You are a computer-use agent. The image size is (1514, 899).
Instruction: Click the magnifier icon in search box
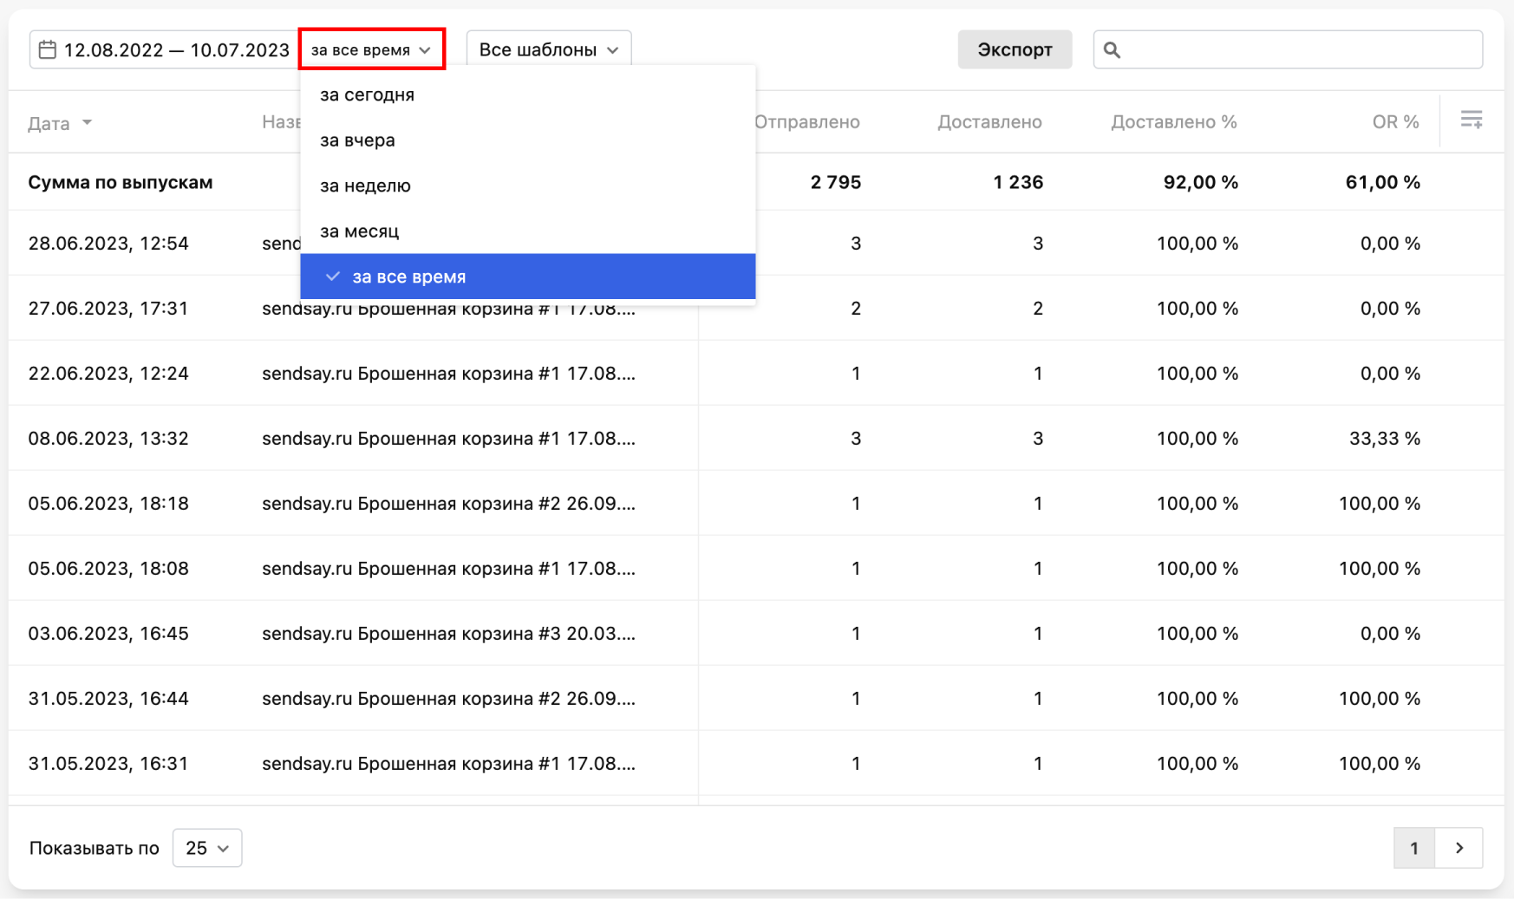point(1112,50)
